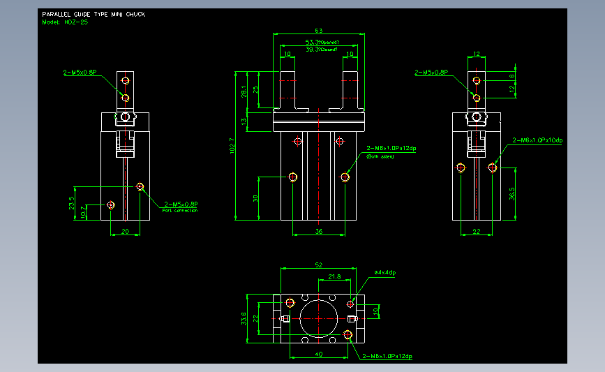The height and width of the screenshot is (372, 605).
Task: Select the '53.3 (Opened)' dimension text
Action: coord(322,42)
